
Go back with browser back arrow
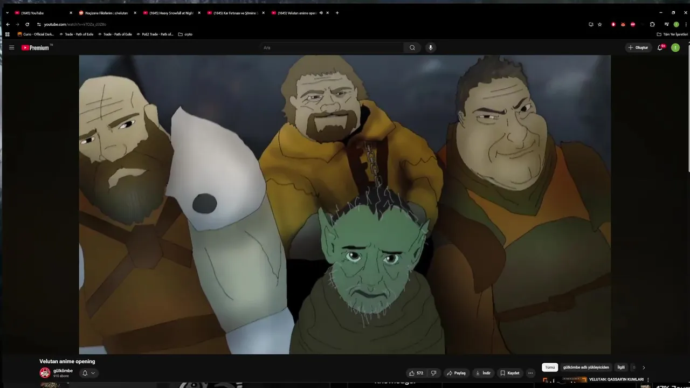[8, 24]
